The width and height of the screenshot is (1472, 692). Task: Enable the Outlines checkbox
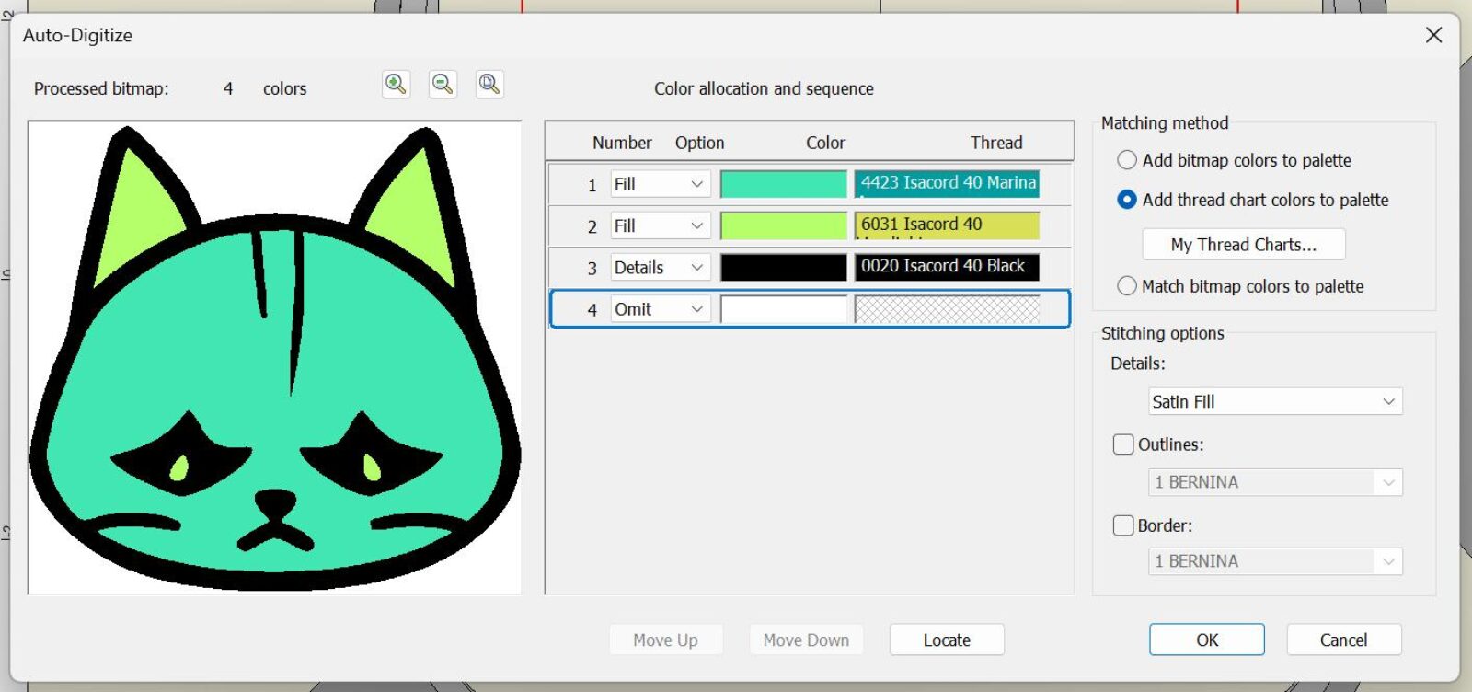1123,444
